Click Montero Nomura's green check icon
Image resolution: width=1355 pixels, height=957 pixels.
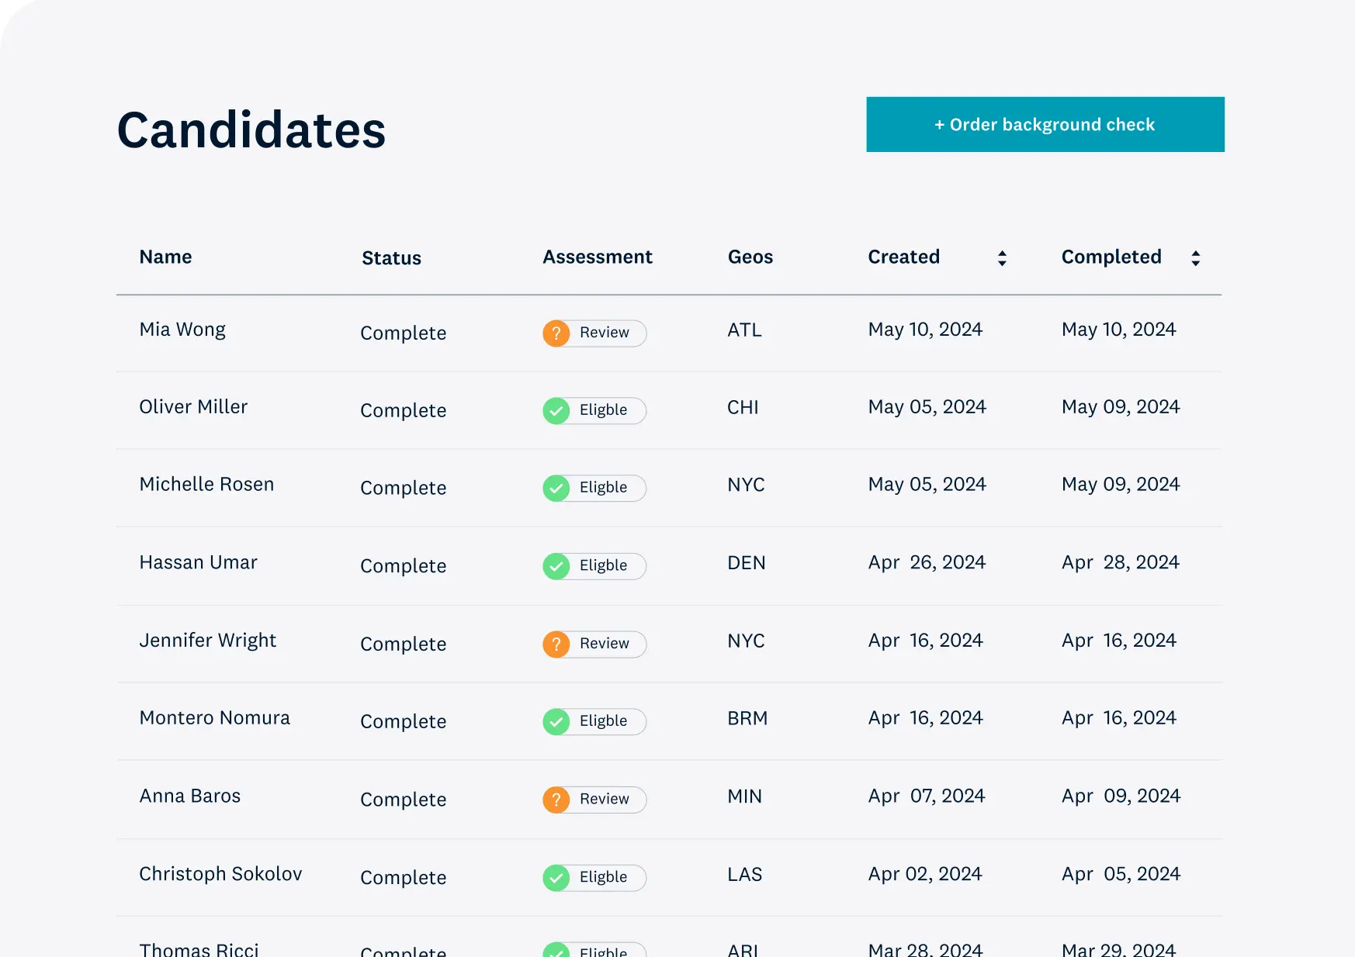click(x=556, y=722)
